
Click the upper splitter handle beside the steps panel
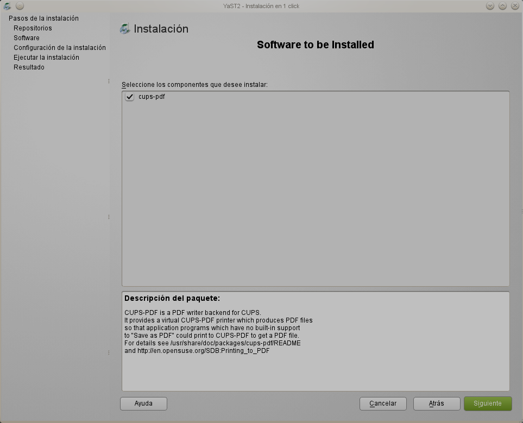[x=109, y=81]
